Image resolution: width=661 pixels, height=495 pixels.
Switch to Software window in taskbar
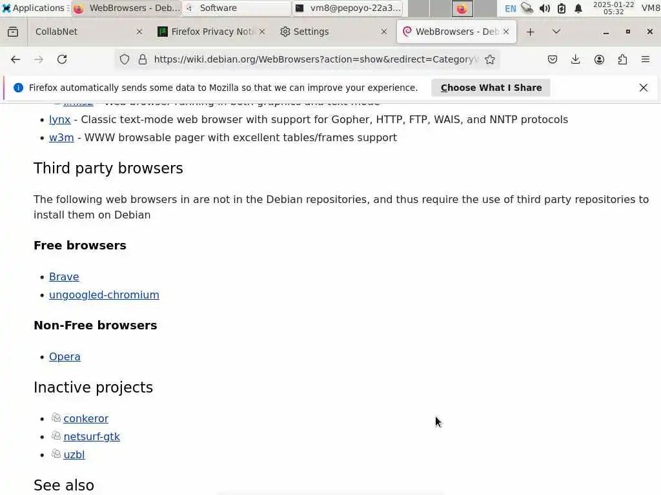(237, 8)
